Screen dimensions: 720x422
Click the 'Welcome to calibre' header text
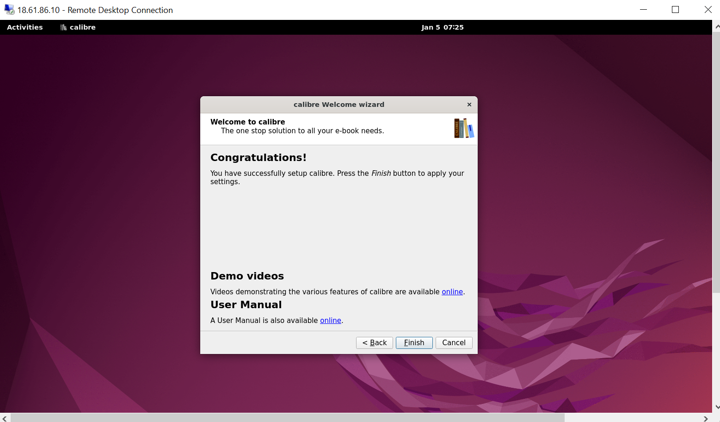click(247, 122)
